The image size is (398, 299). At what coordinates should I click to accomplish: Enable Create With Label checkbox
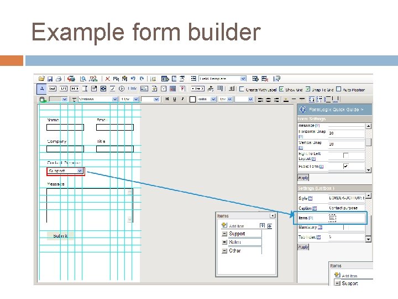[242, 89]
